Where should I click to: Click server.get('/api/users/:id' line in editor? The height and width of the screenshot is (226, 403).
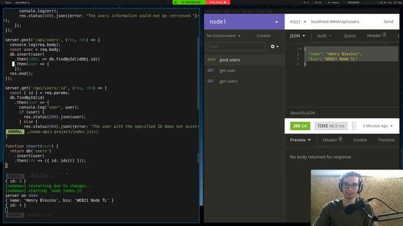(x=56, y=88)
